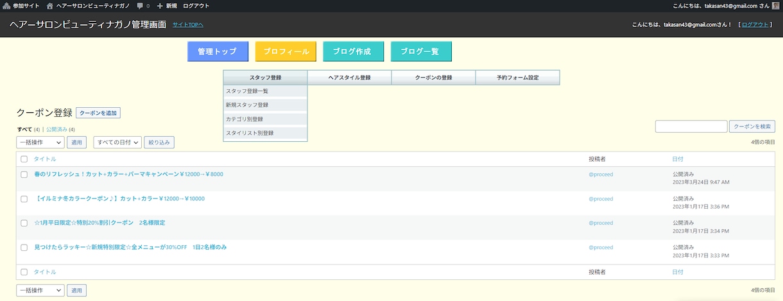Click @proceed author in 春のリフレッシュ row
Screen dimensions: 783x301
(x=601, y=175)
